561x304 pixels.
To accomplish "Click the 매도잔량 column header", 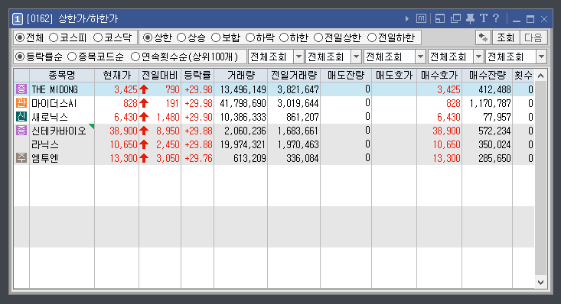I will click(346, 76).
